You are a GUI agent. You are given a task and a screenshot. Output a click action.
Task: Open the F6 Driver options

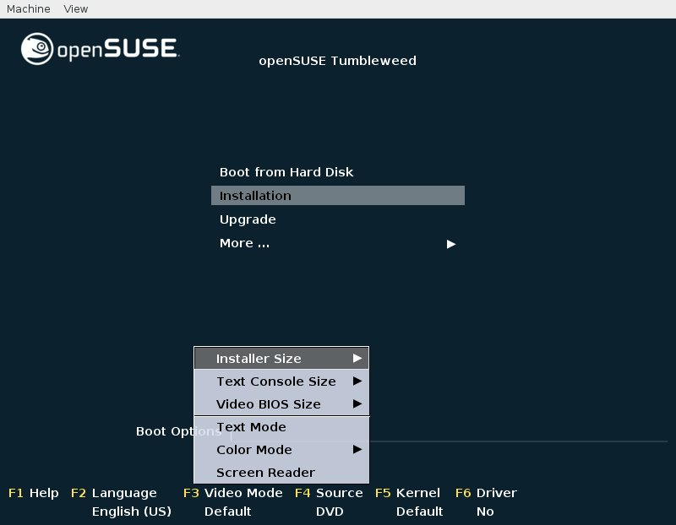(x=486, y=493)
